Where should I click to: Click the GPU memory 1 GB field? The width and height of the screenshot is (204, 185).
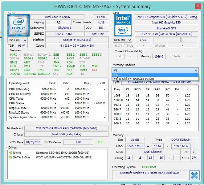click(x=143, y=40)
